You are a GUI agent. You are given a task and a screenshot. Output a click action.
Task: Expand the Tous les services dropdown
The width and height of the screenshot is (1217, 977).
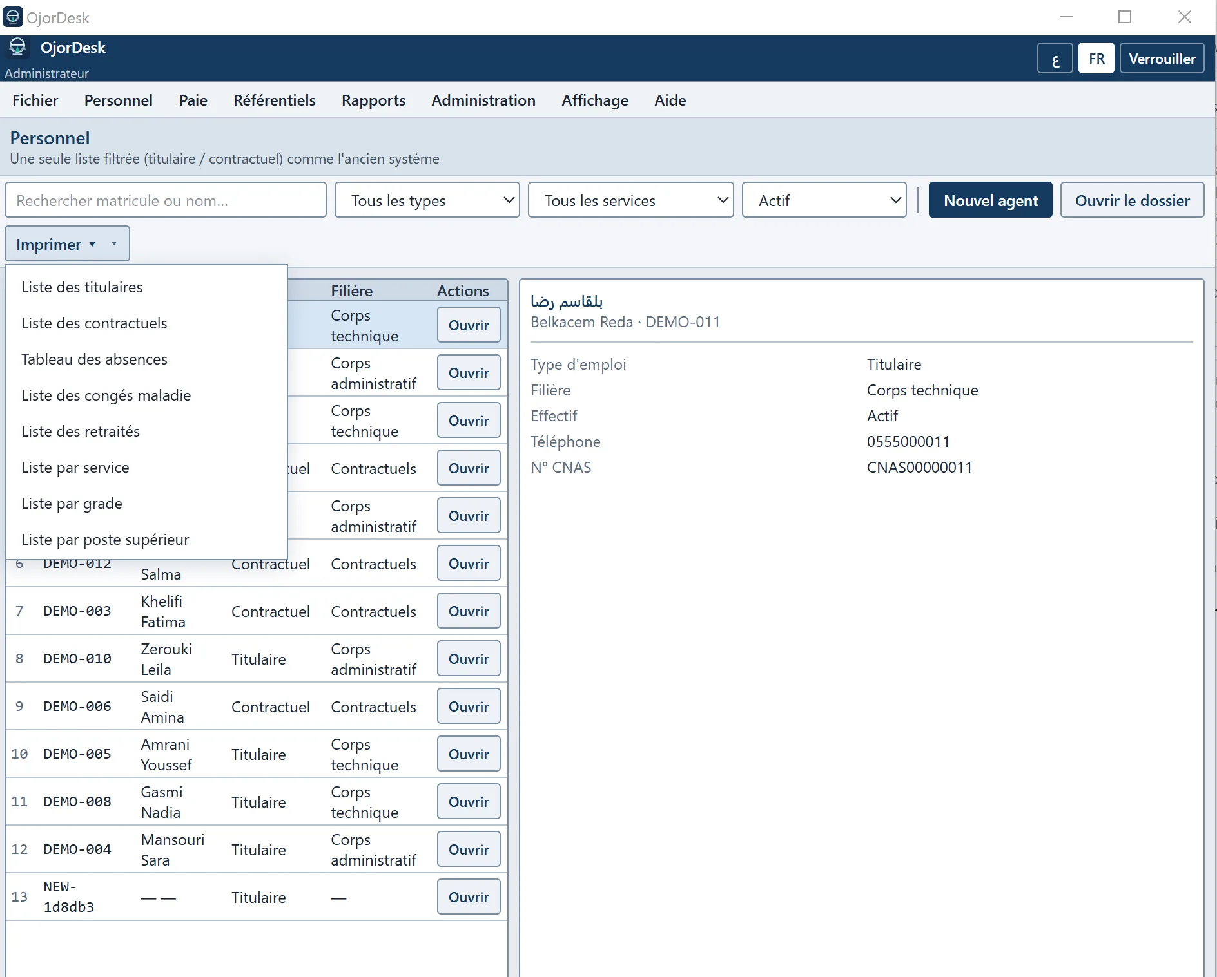(631, 200)
